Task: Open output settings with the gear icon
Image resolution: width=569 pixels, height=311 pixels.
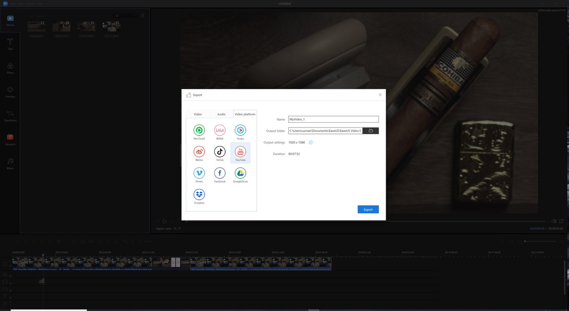Action: pyautogui.click(x=311, y=142)
